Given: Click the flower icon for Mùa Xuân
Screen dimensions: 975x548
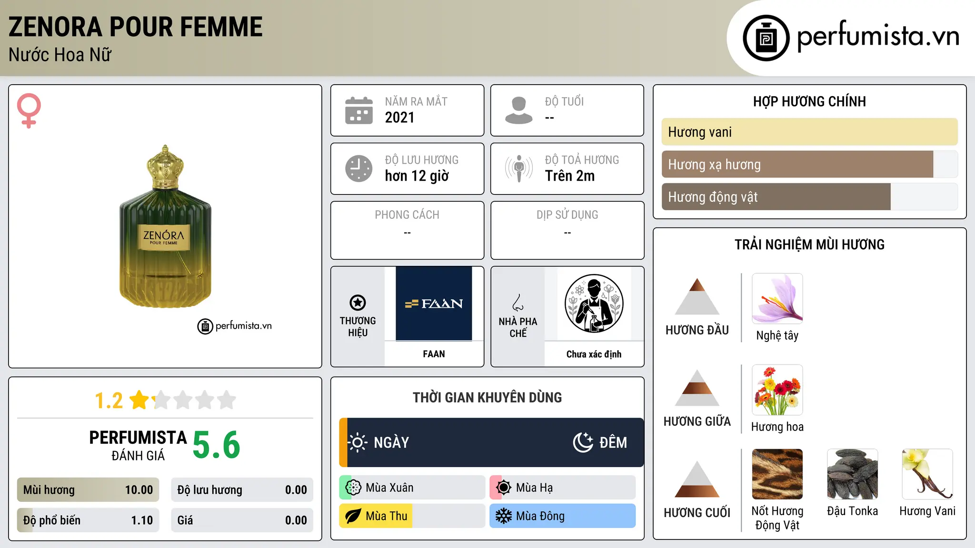Looking at the screenshot, I should pos(353,488).
